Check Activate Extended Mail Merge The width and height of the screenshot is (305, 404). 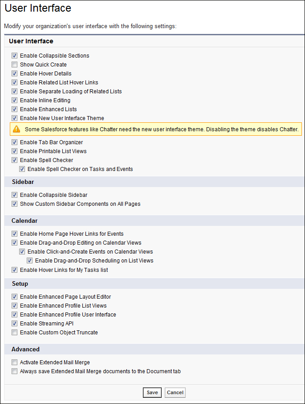pyautogui.click(x=14, y=362)
